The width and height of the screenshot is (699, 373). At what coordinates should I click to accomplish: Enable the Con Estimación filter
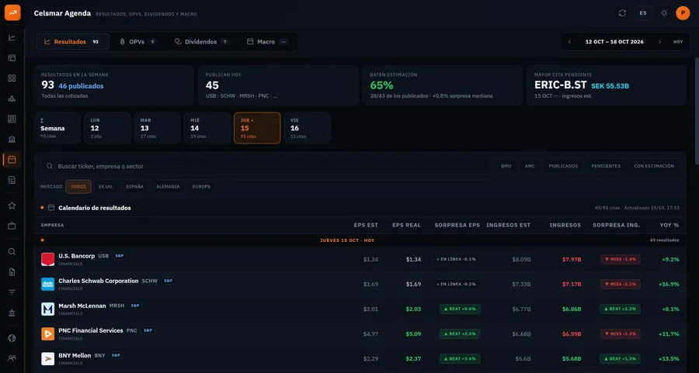(x=654, y=166)
